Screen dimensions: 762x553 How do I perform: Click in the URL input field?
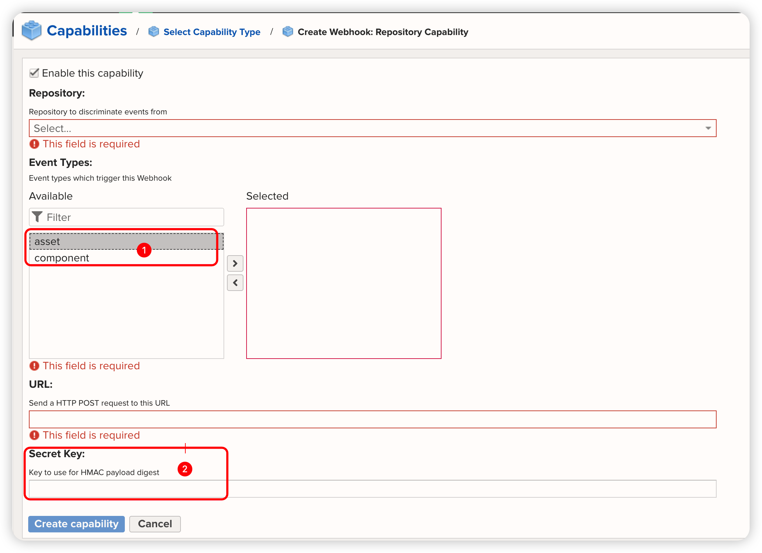(x=372, y=419)
